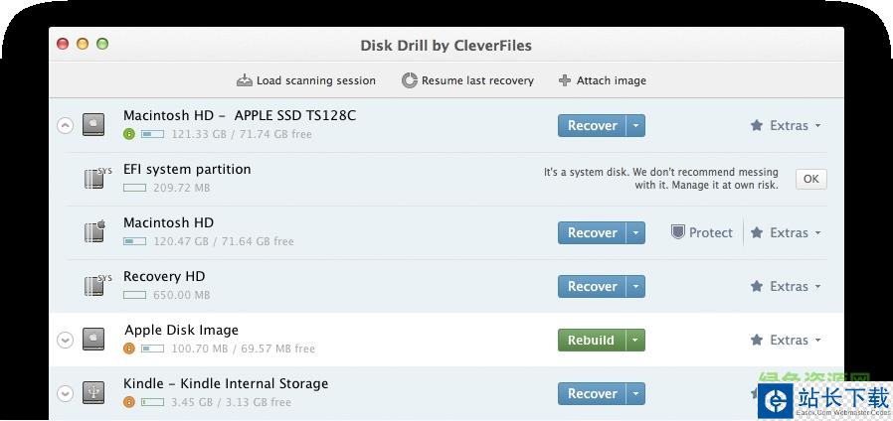Click the Apple Disk Image drive icon

[x=93, y=340]
